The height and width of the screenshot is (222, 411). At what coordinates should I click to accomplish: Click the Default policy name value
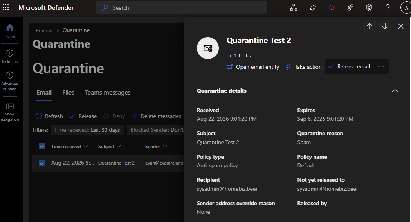point(306,165)
